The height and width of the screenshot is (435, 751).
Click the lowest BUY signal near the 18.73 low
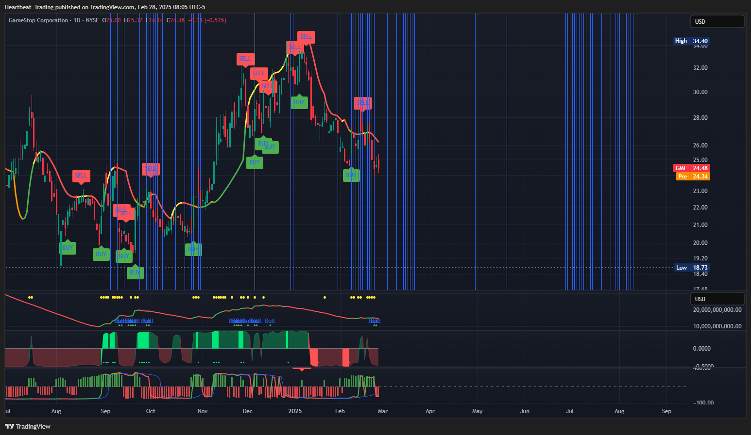tap(135, 273)
